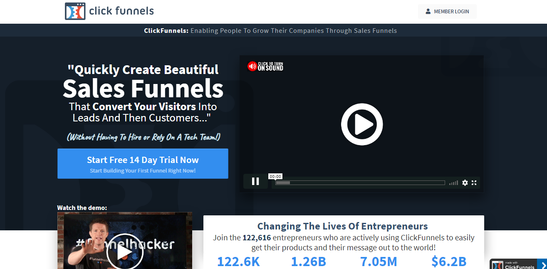Select the 122.6K statistic
The width and height of the screenshot is (547, 269).
pos(238,262)
